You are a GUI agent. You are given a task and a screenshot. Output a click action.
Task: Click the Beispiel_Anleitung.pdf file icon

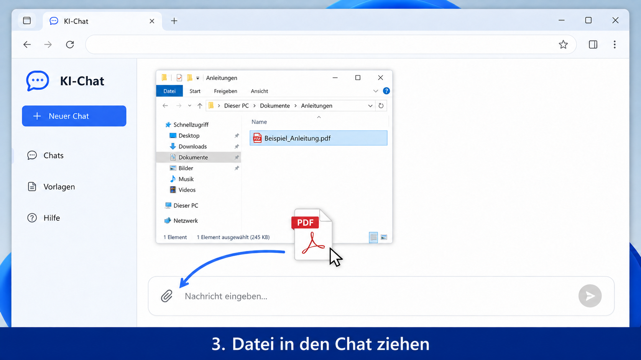pos(257,138)
